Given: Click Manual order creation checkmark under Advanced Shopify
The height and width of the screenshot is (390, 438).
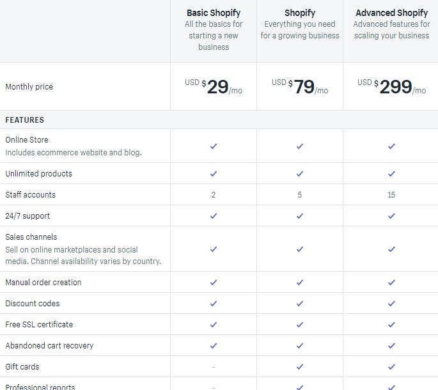Looking at the screenshot, I should [x=391, y=282].
